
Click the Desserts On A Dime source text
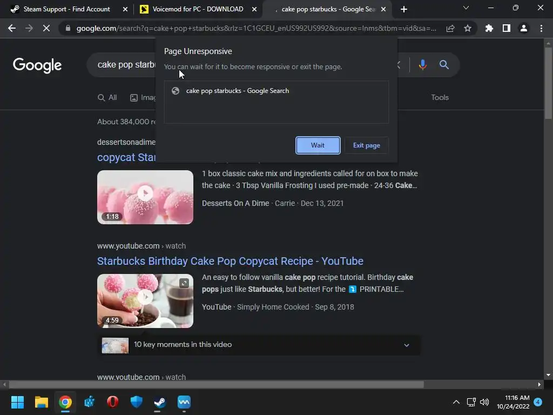pyautogui.click(x=235, y=203)
